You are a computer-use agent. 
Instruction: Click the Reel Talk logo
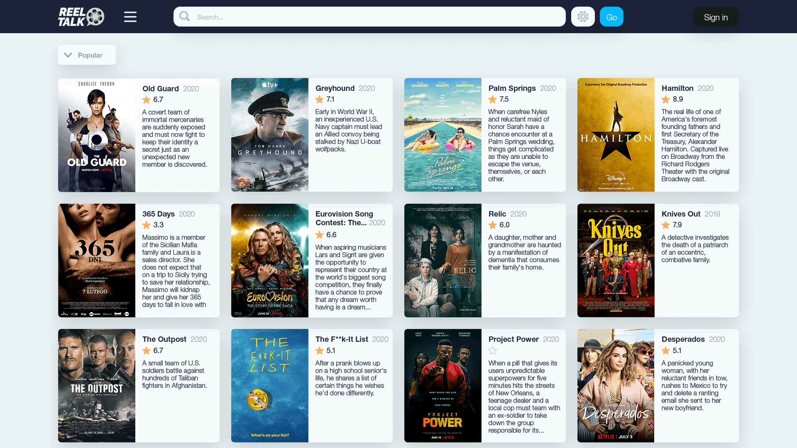(x=81, y=17)
